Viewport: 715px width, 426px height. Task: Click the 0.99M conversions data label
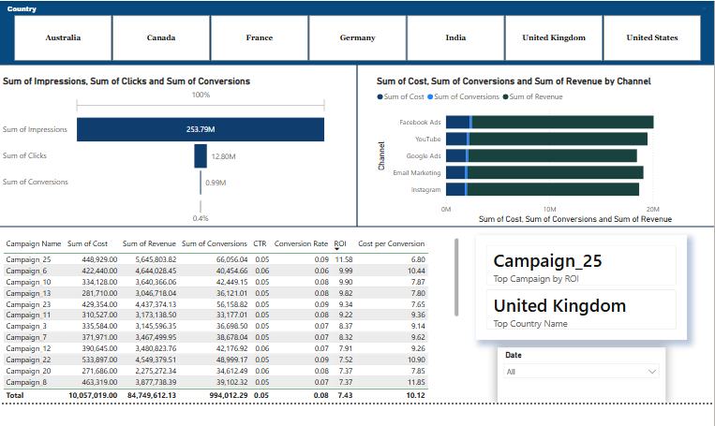216,184
